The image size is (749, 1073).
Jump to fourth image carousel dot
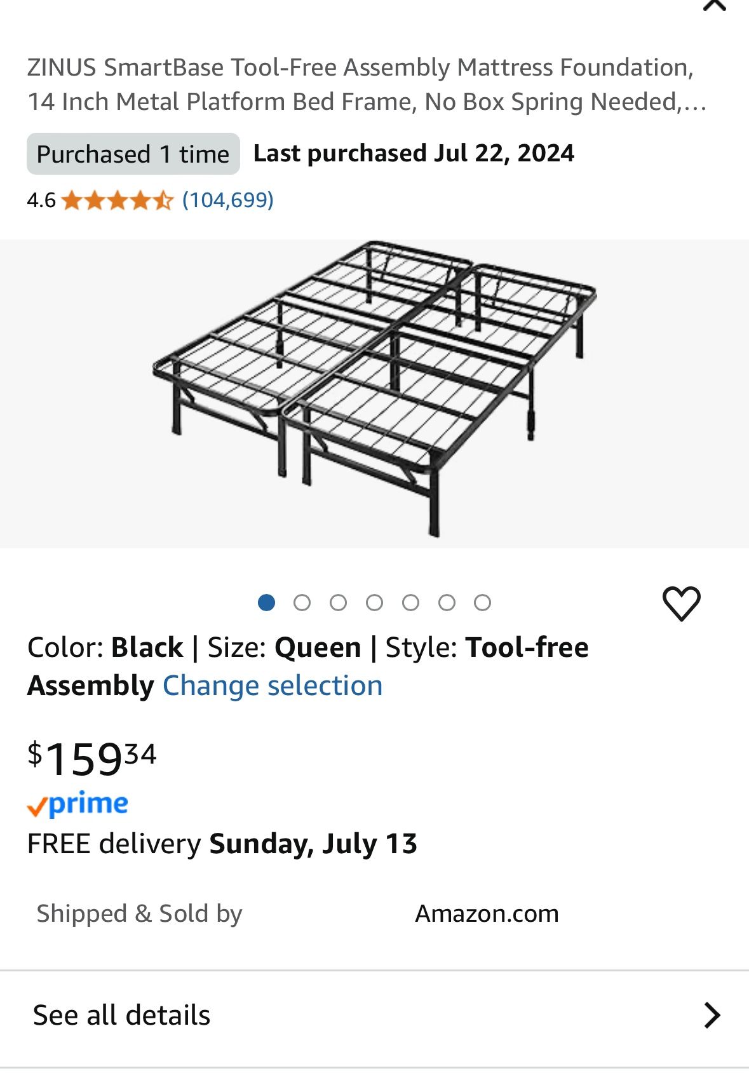coord(374,602)
